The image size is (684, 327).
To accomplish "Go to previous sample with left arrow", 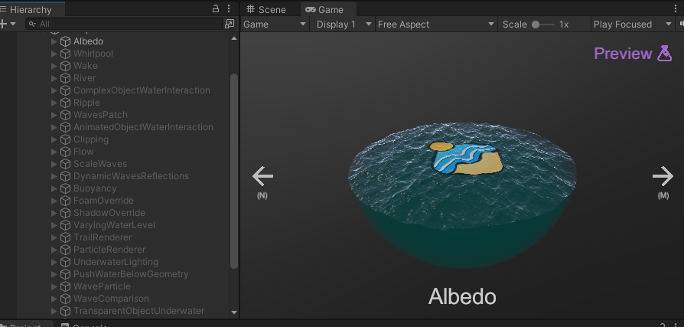I will tap(262, 176).
